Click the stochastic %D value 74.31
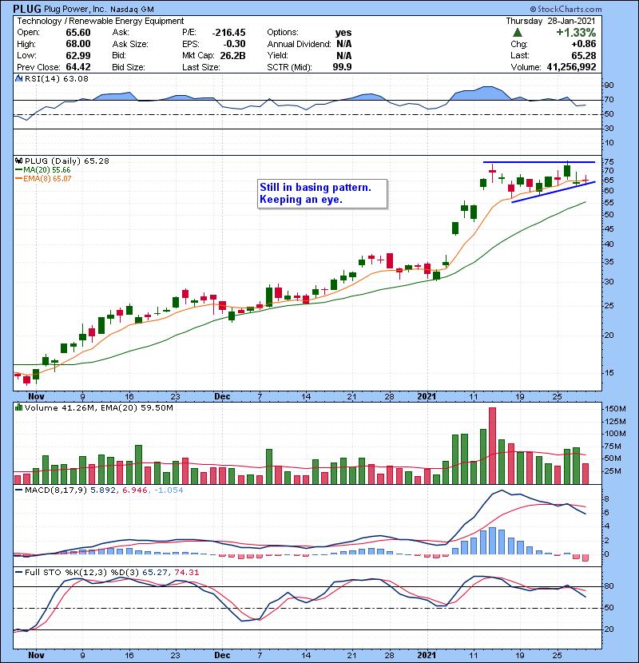Viewport: 639px width, 663px height. click(186, 572)
